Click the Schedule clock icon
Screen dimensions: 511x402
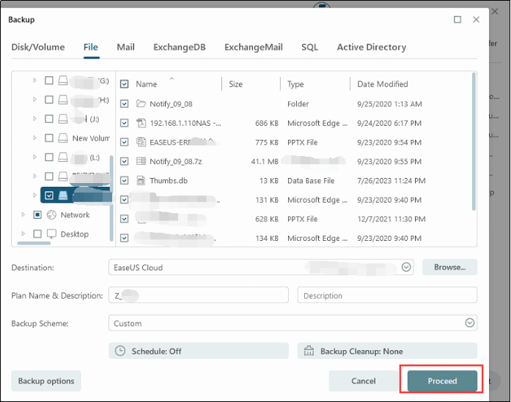(x=122, y=351)
